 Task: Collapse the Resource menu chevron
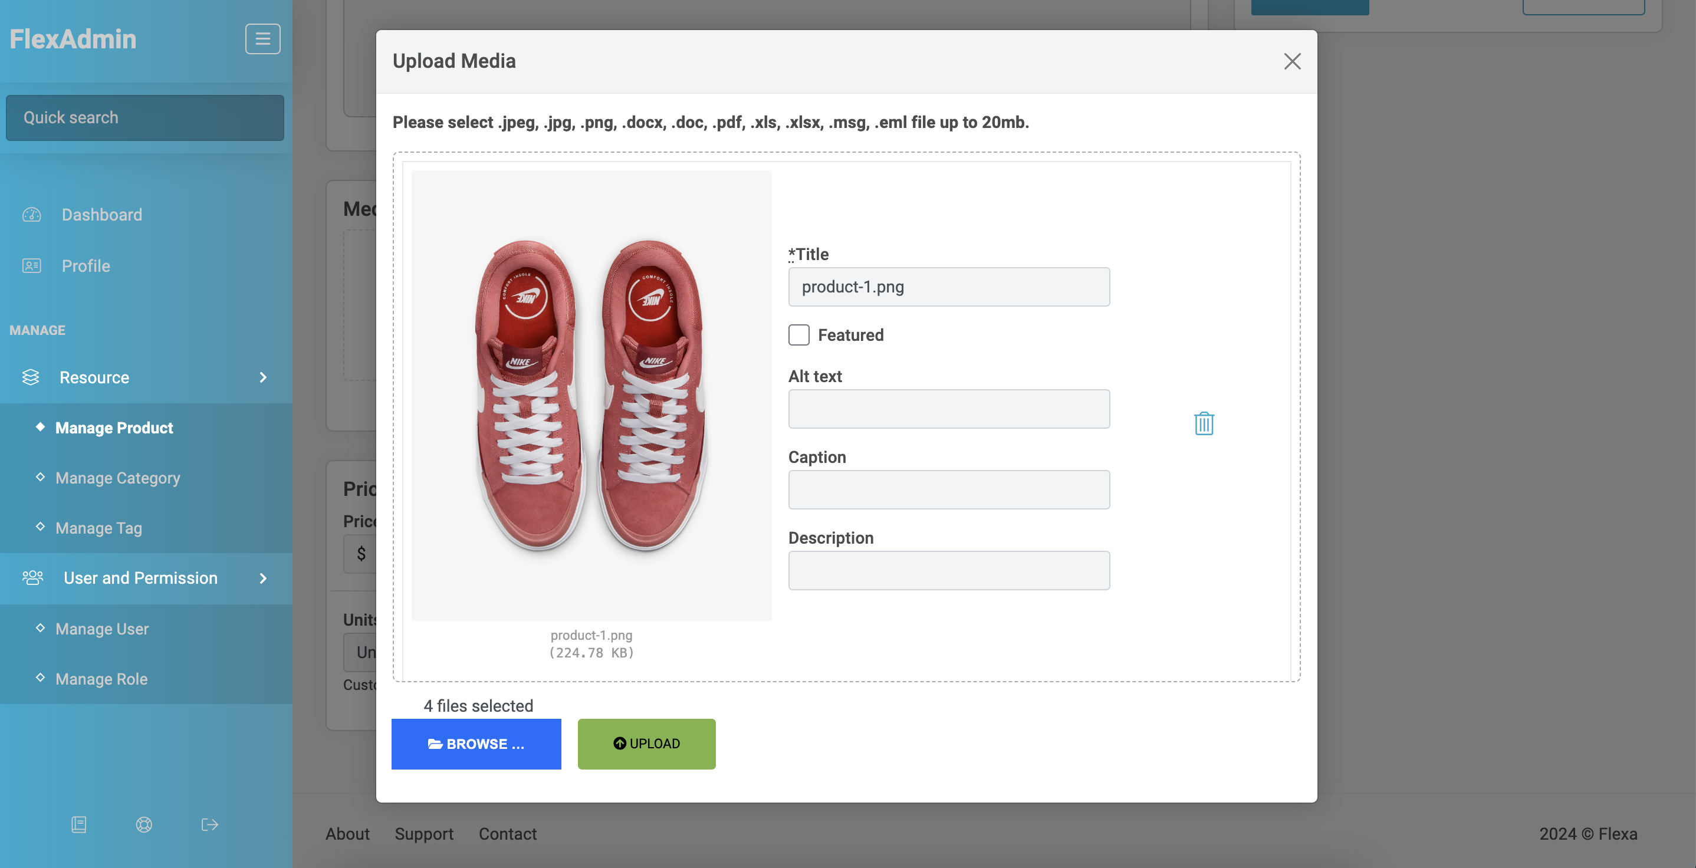pyautogui.click(x=264, y=377)
